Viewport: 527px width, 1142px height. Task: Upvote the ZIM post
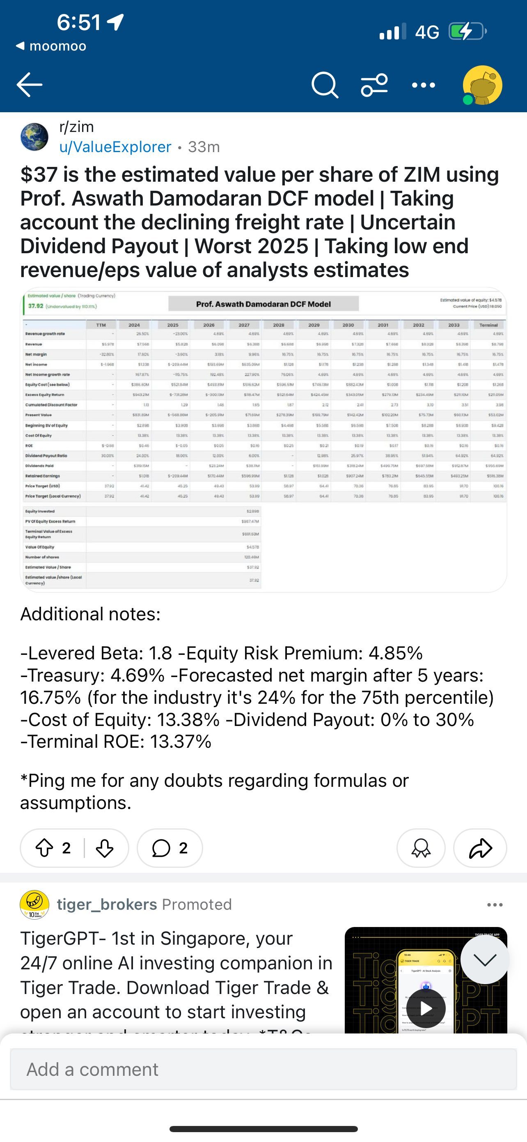tap(44, 848)
